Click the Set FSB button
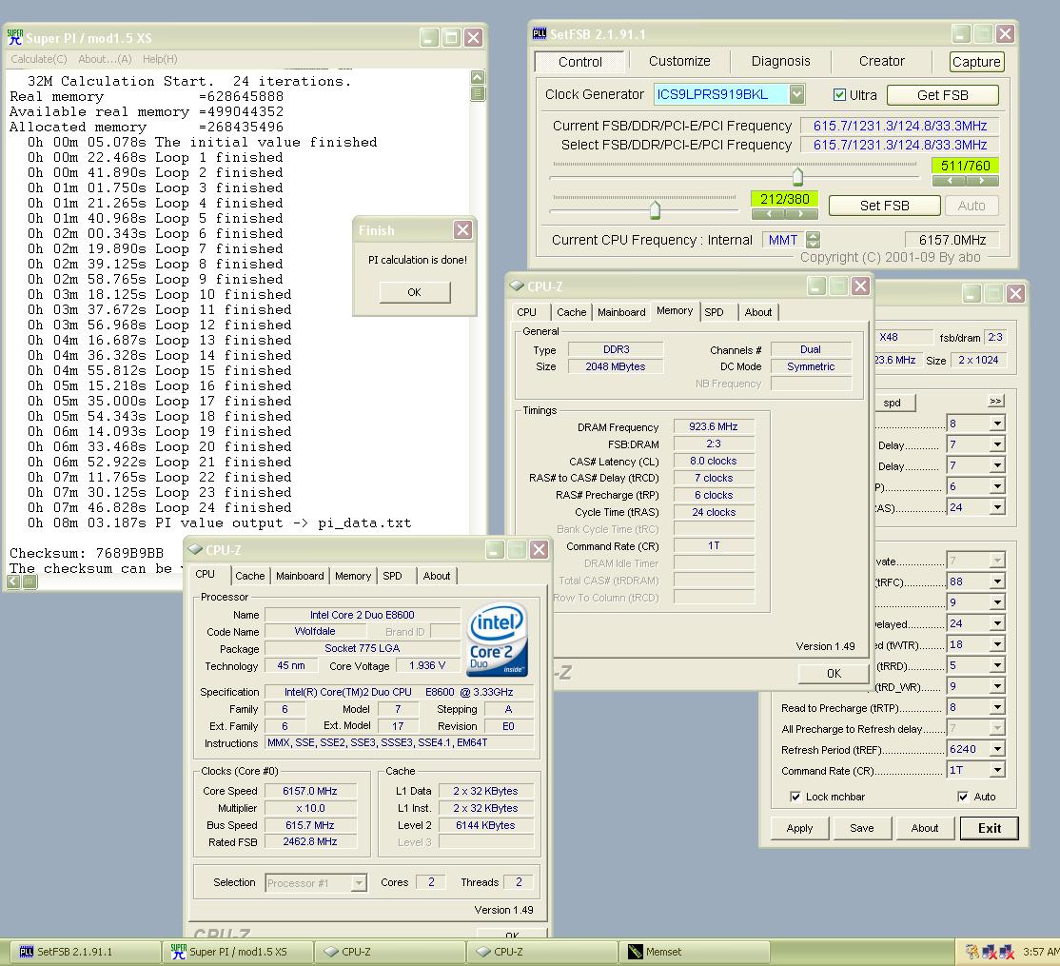This screenshot has height=966, width=1060. tap(884, 206)
